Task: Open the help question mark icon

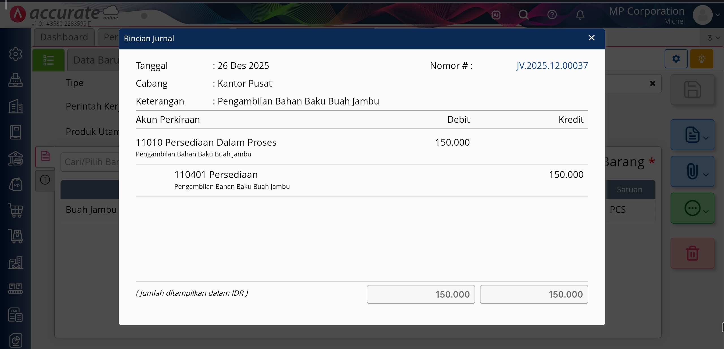Action: (552, 15)
